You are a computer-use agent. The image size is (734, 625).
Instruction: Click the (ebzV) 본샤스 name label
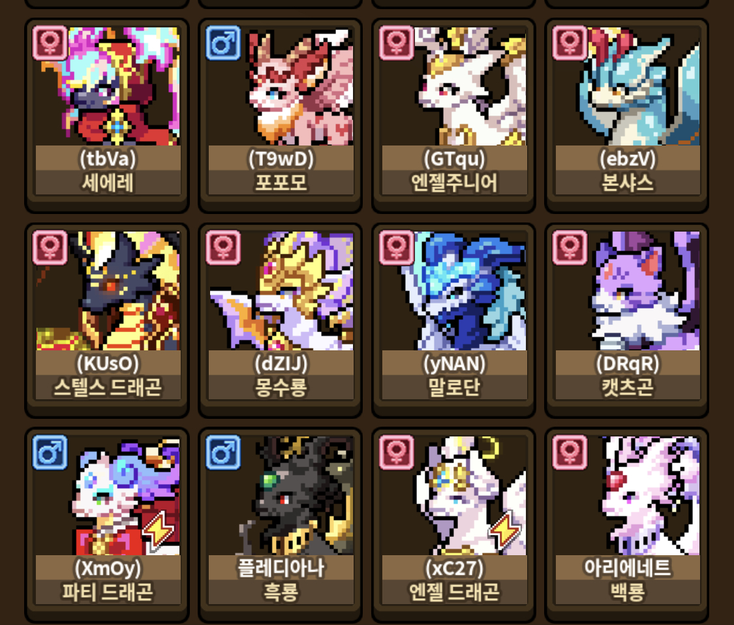click(x=628, y=170)
